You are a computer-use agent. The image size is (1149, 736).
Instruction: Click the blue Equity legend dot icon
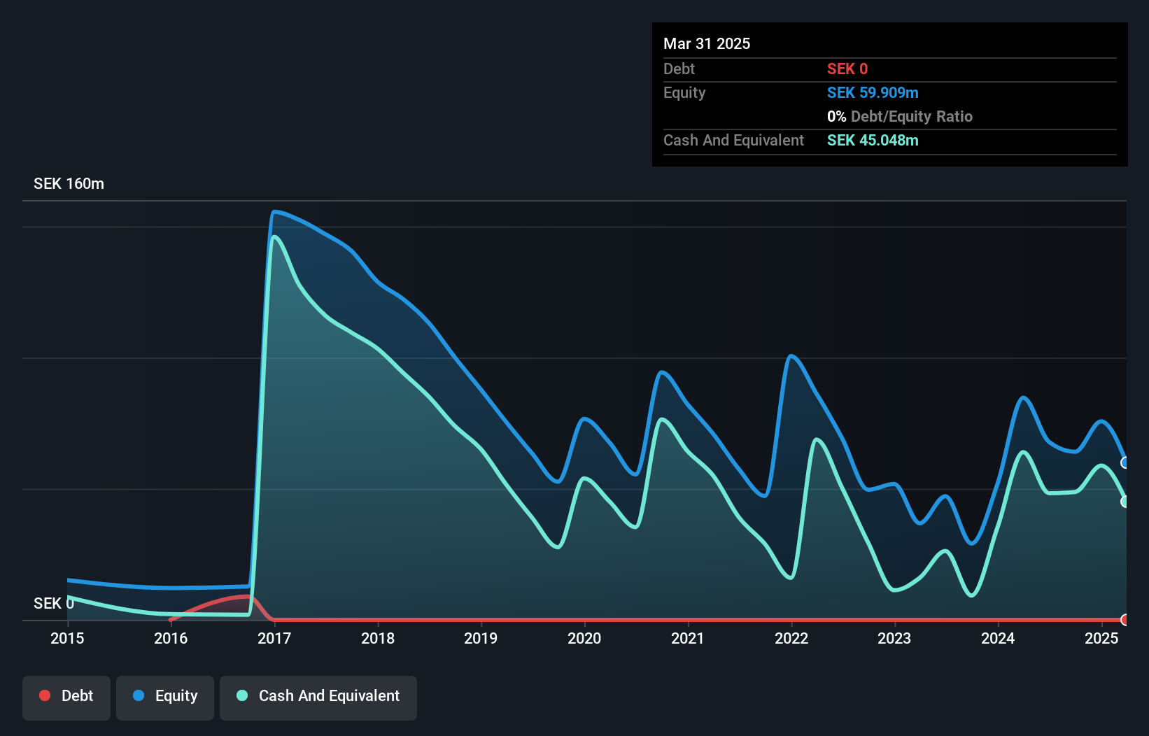point(139,696)
